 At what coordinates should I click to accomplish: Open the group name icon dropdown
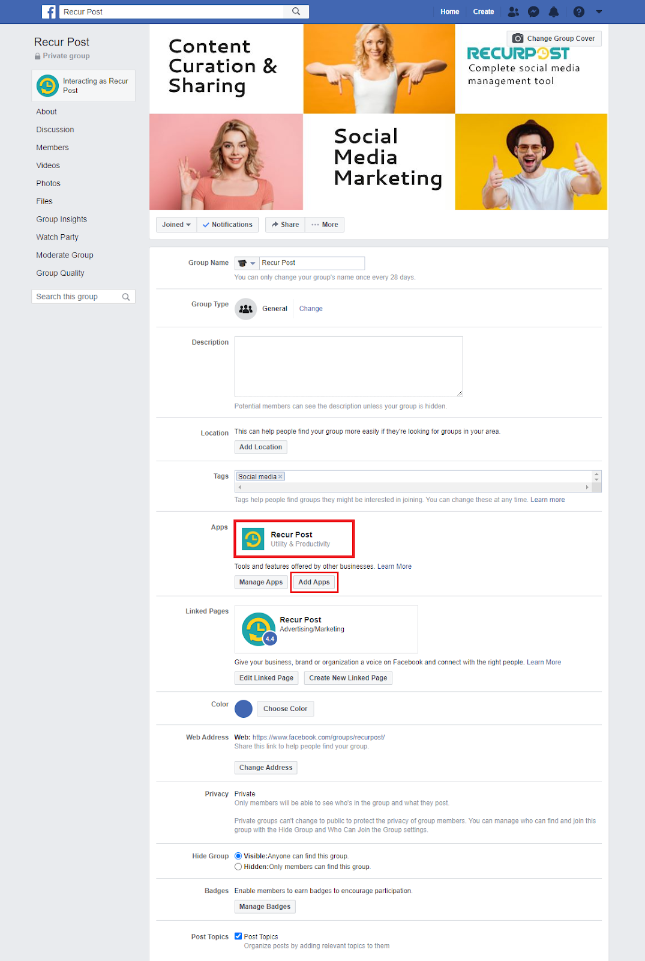pyautogui.click(x=246, y=263)
